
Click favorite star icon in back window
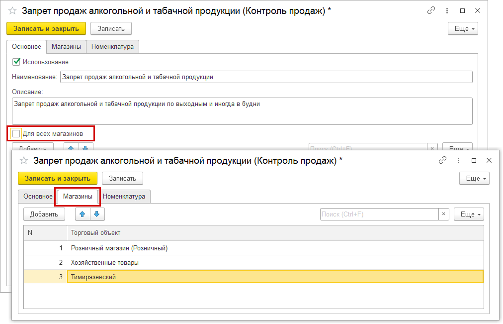pos(12,10)
